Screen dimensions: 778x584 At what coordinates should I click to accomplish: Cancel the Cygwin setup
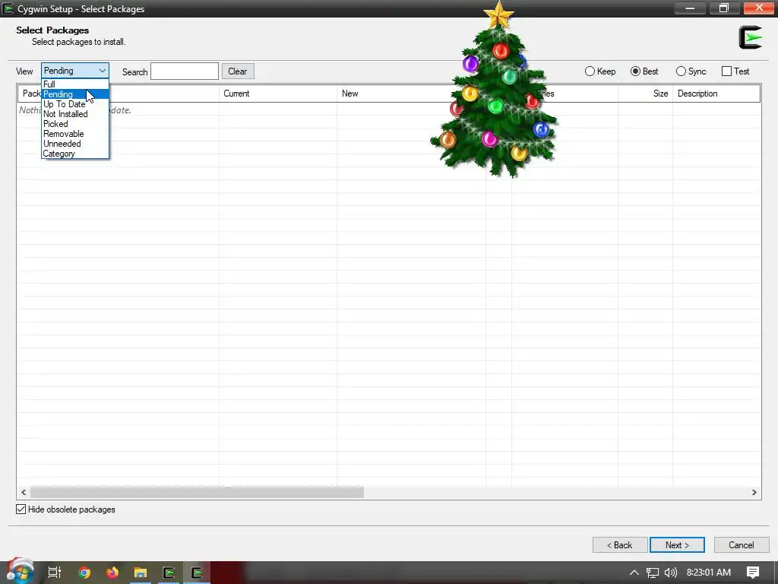(x=742, y=544)
